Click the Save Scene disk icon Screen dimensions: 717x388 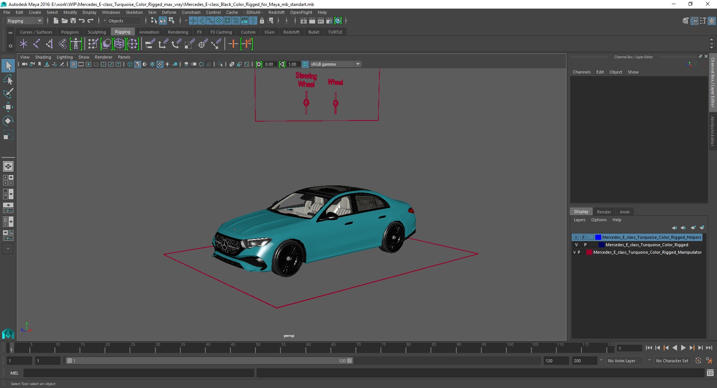pos(73,21)
